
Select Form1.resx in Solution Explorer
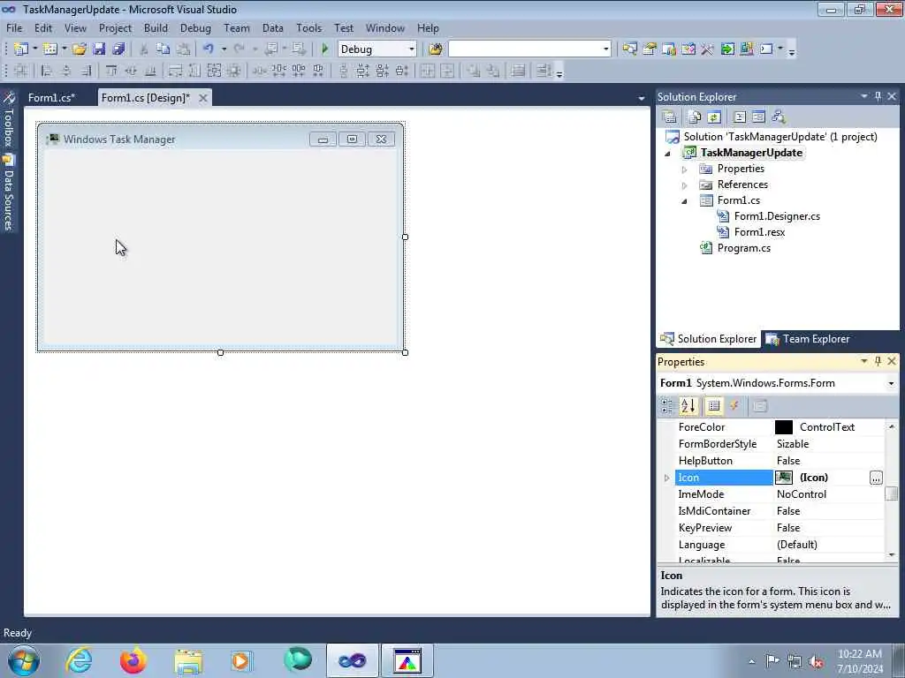point(759,232)
